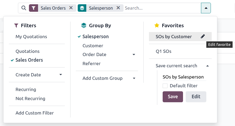Apply the Q1 SOs favorite
The width and height of the screenshot is (235, 126).
coord(163,51)
